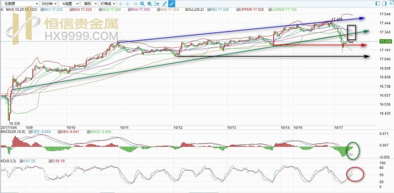Image resolution: width=394 pixels, height=193 pixels.
Task: Click the MACD(26,12,9) parameter label
Action: (x=14, y=131)
